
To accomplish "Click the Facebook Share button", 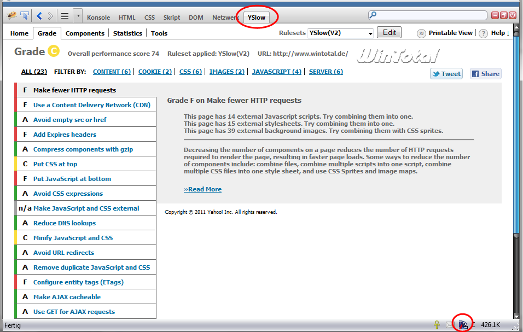I will click(x=486, y=74).
